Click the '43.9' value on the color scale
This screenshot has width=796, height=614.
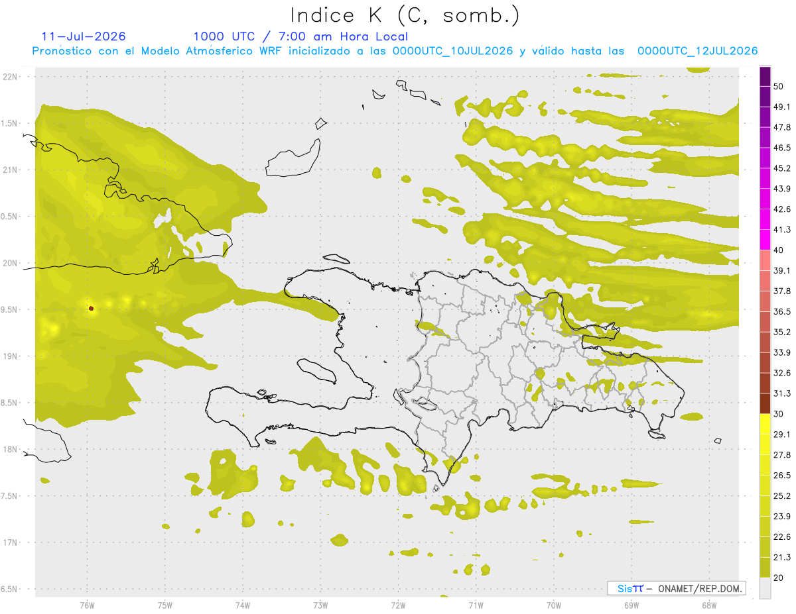tap(783, 189)
